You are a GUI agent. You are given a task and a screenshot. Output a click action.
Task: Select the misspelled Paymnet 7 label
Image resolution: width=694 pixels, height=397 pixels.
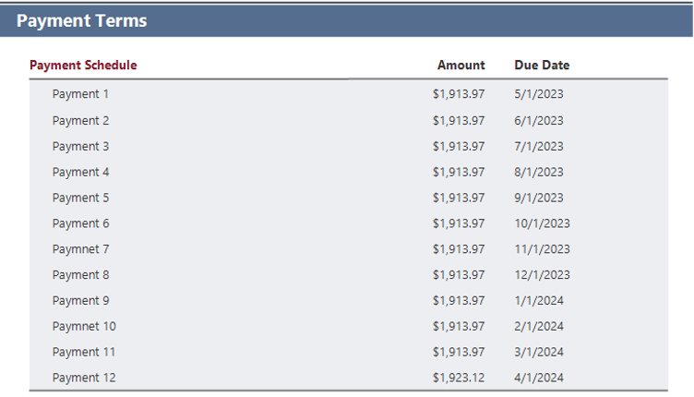[80, 249]
